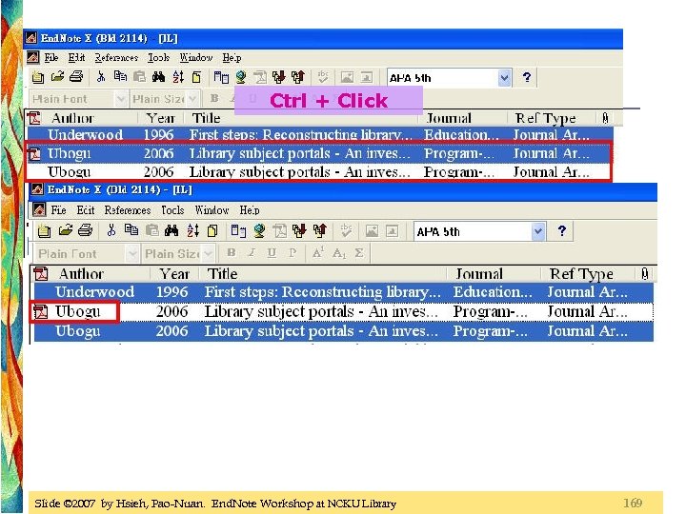Viewport: 686px width, 514px height.
Task: Click Insert Picture icon in lower window
Action: (x=372, y=230)
